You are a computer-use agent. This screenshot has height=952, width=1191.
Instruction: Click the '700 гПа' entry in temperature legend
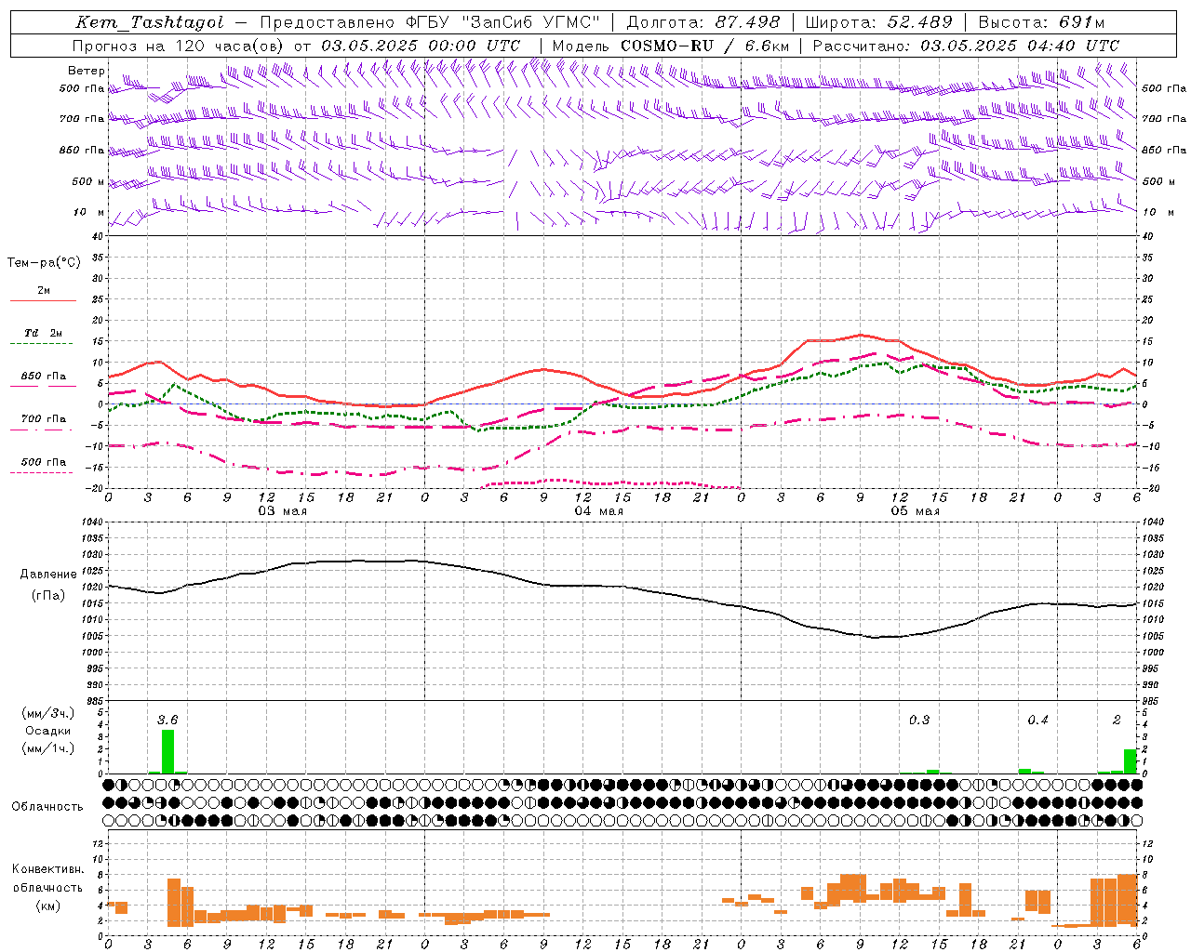44,419
